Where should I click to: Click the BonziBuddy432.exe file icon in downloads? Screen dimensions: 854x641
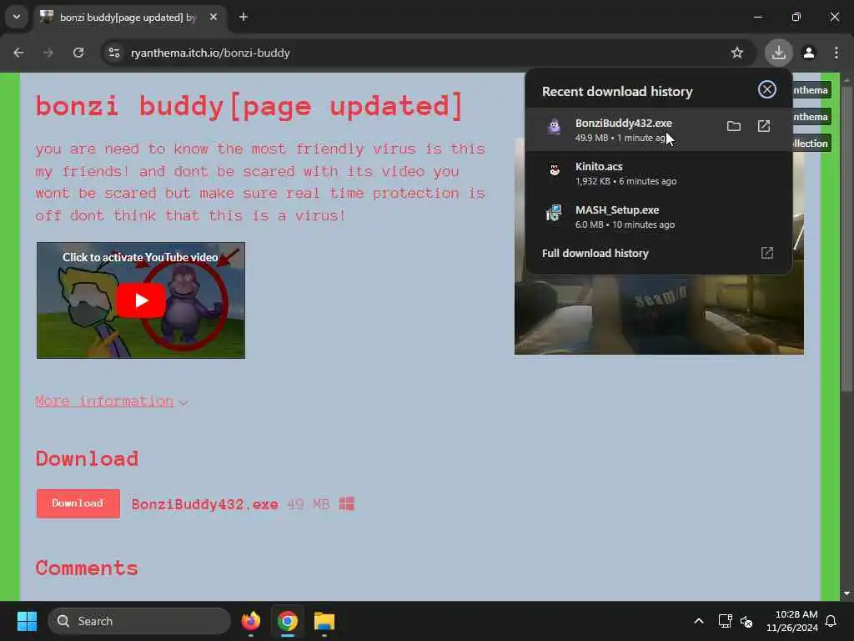(555, 127)
